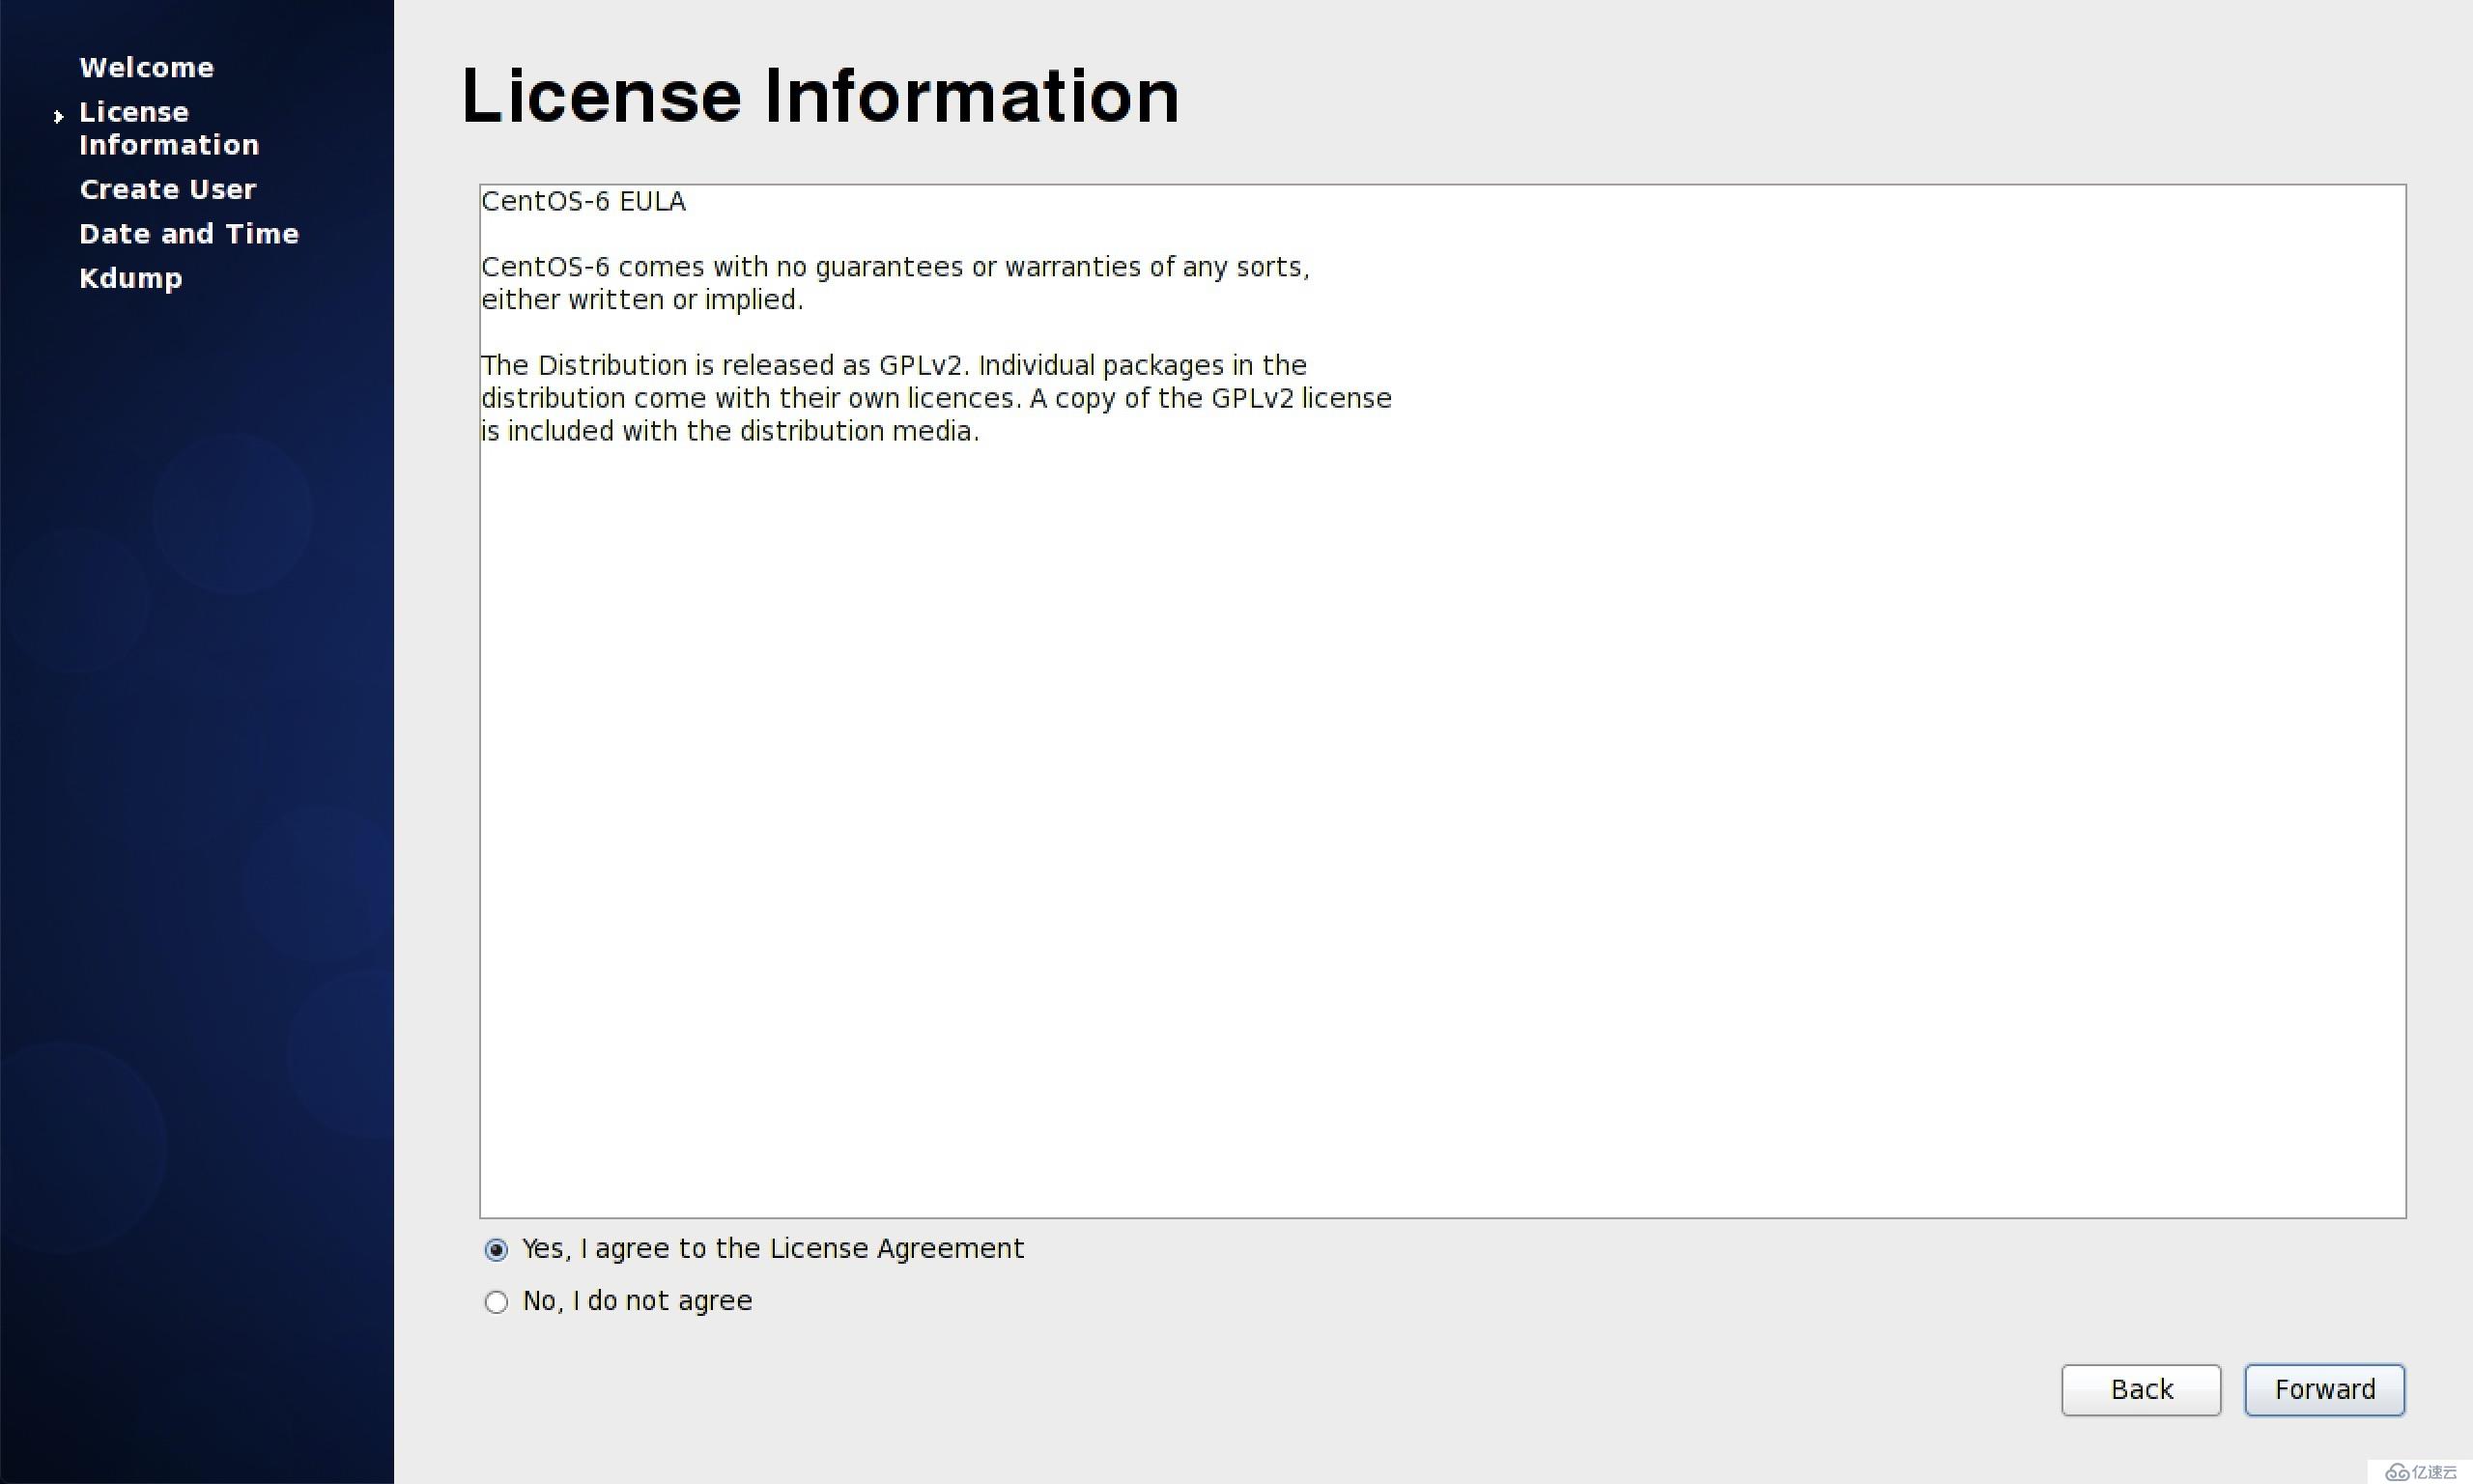Image resolution: width=2473 pixels, height=1484 pixels.
Task: Select 'Yes, I agree to the License Agreement'
Action: (495, 1249)
